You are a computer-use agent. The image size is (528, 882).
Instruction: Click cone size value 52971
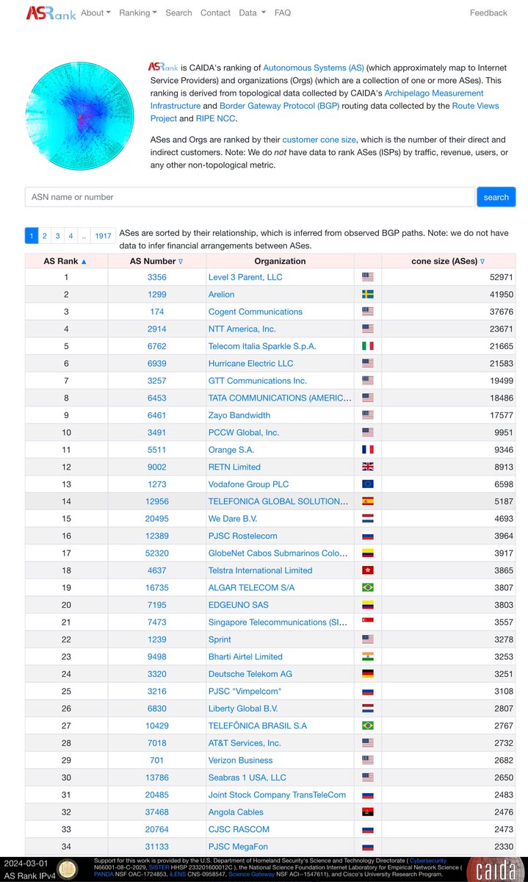[500, 277]
